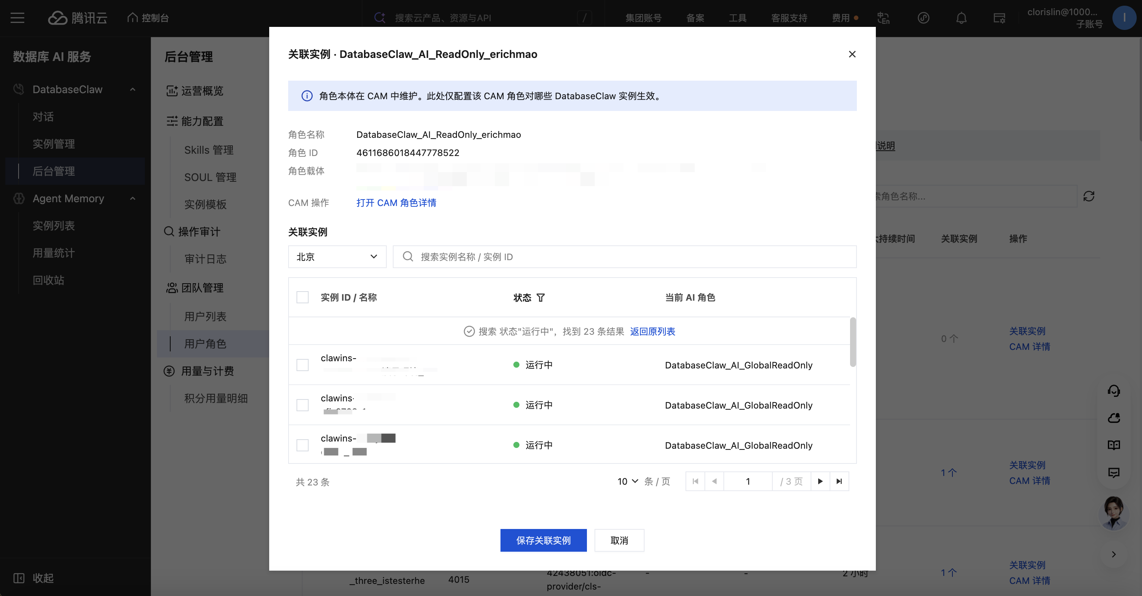This screenshot has height=596, width=1142.
Task: Open 用户列表 in the admin menu
Action: pos(205,317)
